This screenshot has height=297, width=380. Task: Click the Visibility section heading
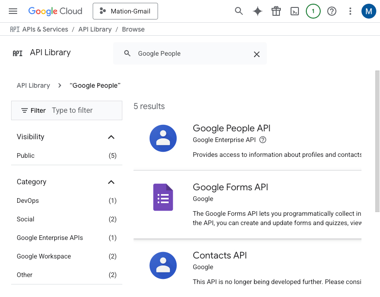(x=31, y=136)
